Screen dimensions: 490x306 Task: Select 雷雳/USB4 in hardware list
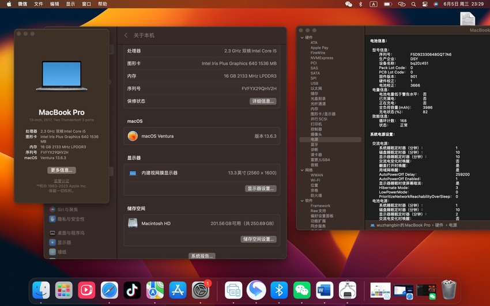click(320, 160)
